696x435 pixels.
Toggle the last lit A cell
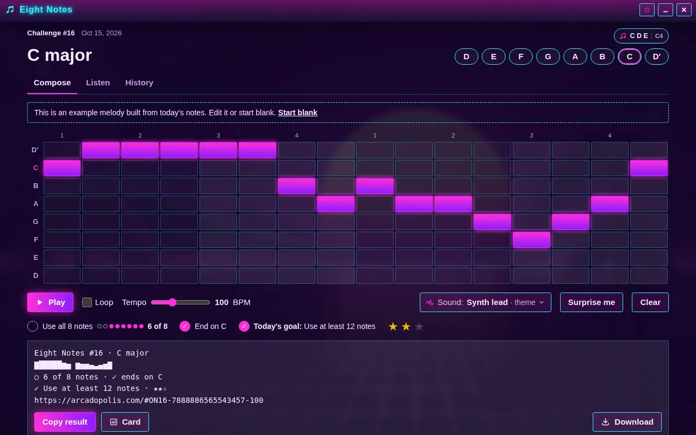(610, 204)
